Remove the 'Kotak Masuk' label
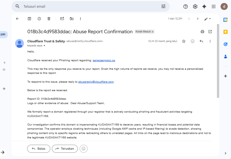 pos(153,32)
